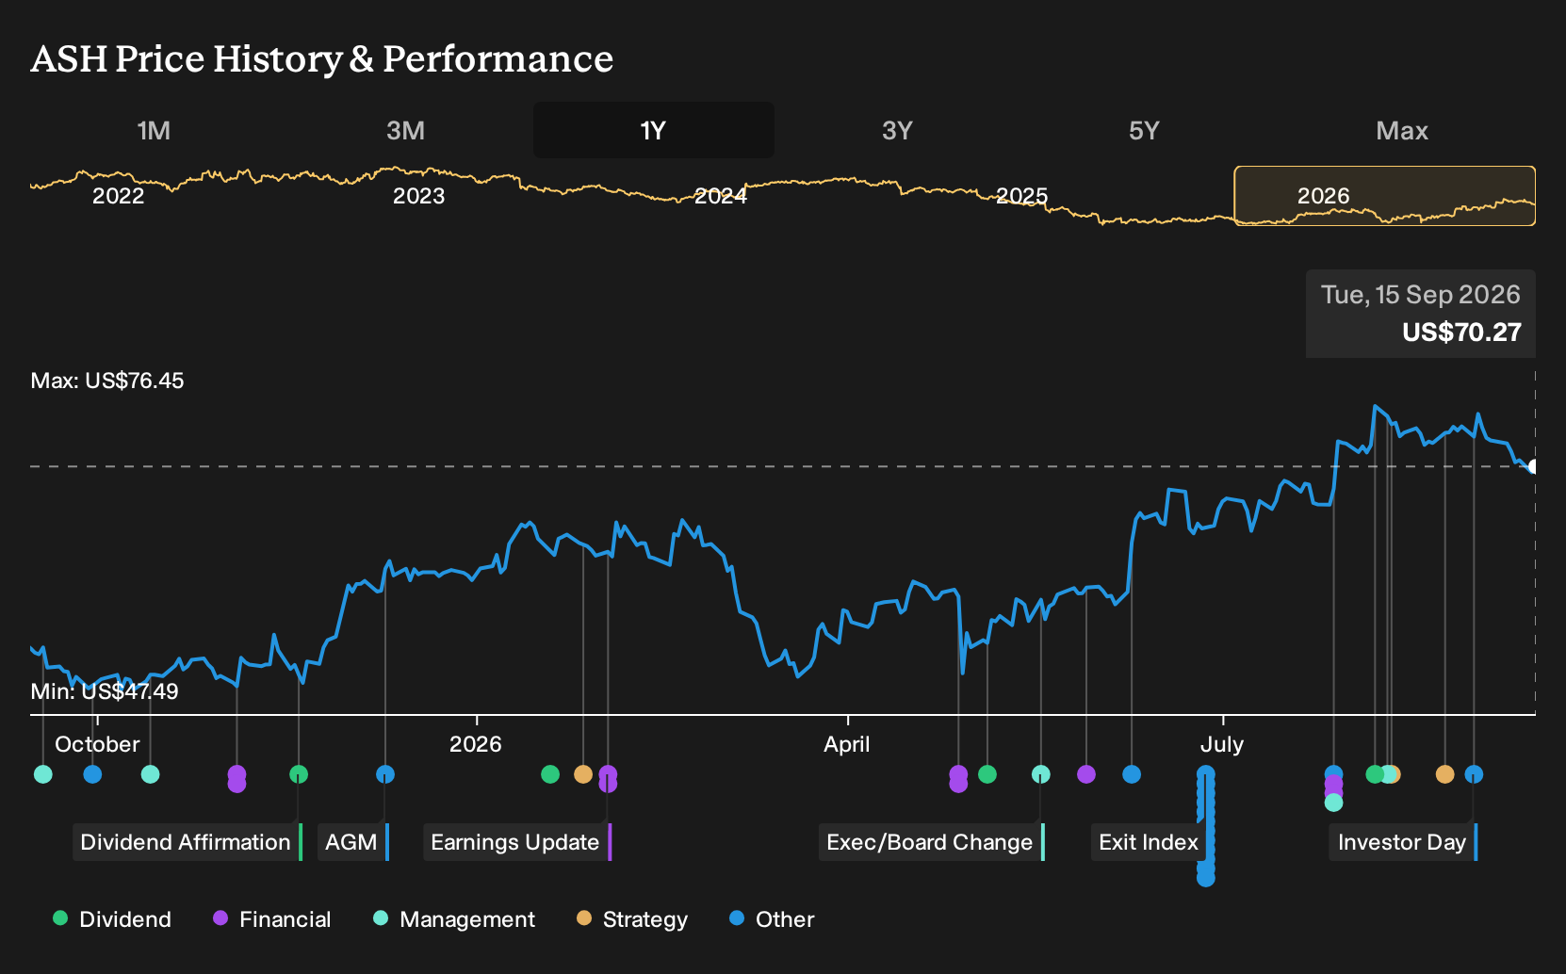Image resolution: width=1566 pixels, height=974 pixels.
Task: Click 2022 on the overview mini chart
Action: 118,196
